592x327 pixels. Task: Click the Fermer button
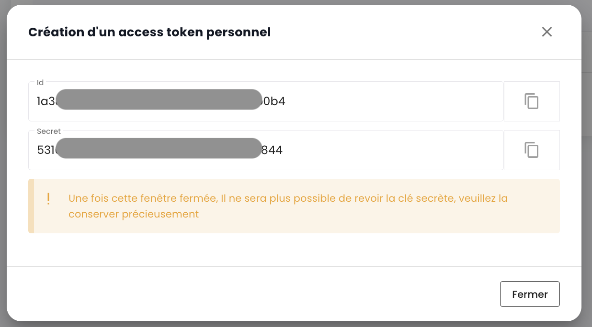click(x=530, y=294)
